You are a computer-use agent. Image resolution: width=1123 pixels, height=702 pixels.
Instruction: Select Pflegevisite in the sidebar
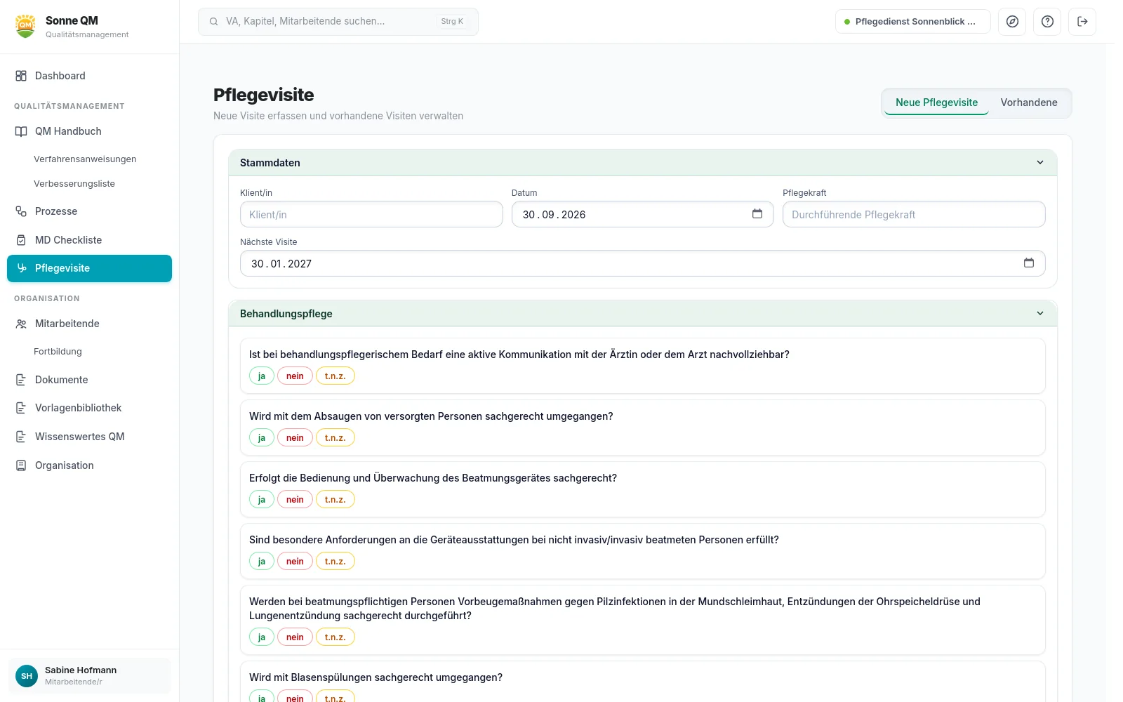pyautogui.click(x=89, y=268)
